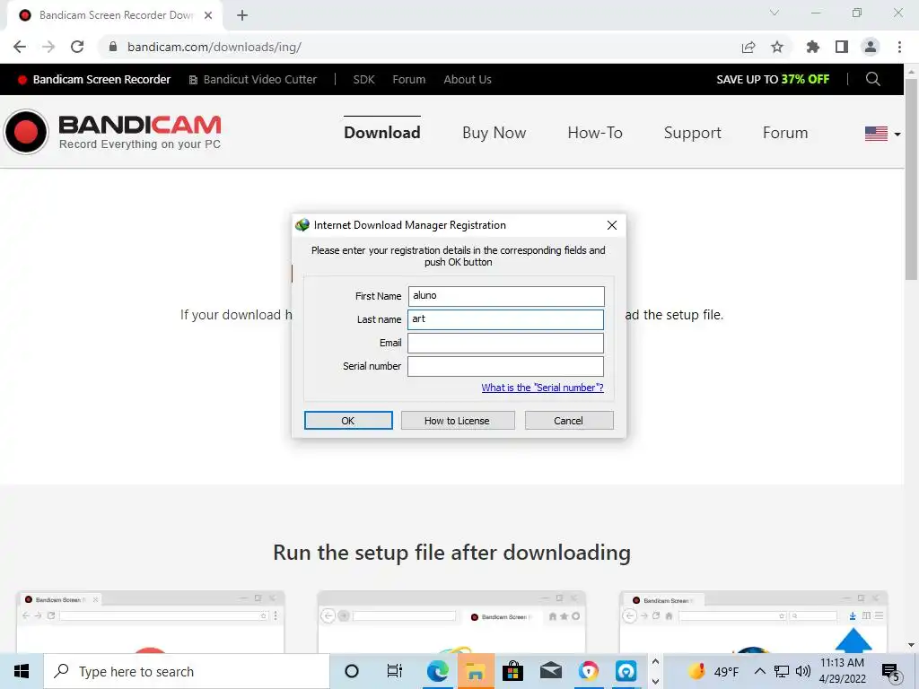Click the forward navigation arrow
Image resolution: width=919 pixels, height=689 pixels.
point(48,47)
